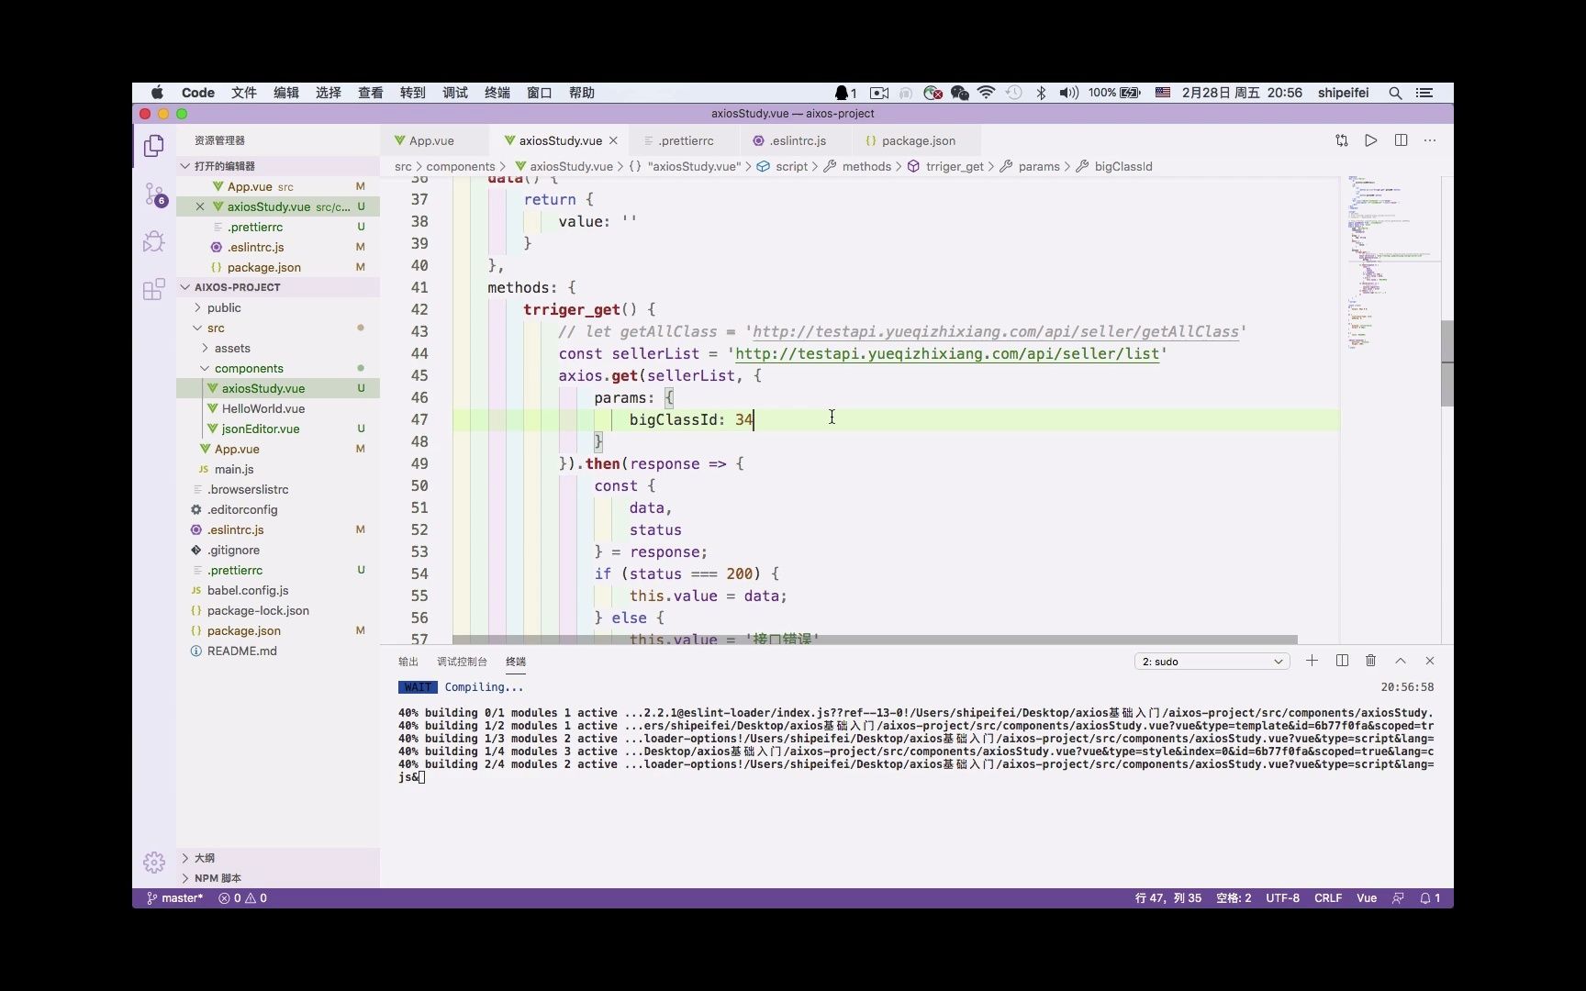
Task: Switch to the .prettierrc tab
Action: coord(686,140)
